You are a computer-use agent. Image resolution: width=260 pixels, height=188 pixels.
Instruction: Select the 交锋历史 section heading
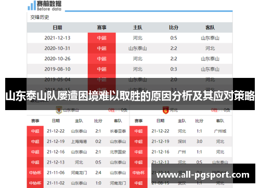40,17
